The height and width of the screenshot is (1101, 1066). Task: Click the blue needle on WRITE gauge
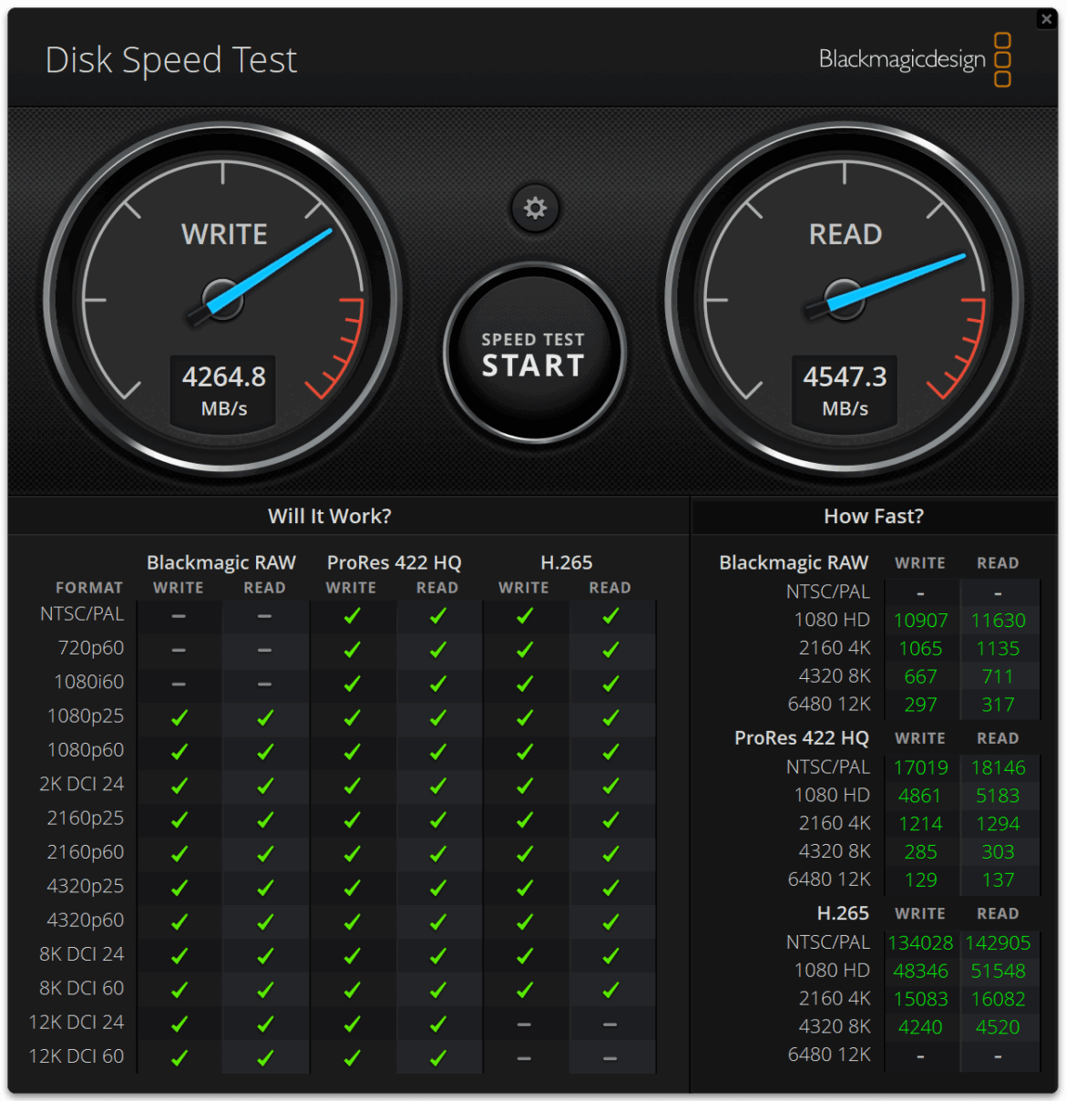[273, 265]
